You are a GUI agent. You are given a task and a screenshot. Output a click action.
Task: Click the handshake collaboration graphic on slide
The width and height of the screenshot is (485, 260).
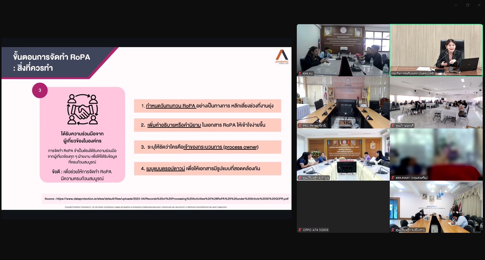tap(83, 109)
